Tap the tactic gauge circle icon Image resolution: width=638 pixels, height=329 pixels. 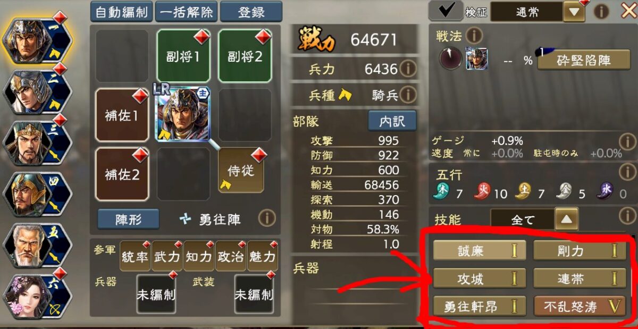pyautogui.click(x=451, y=58)
